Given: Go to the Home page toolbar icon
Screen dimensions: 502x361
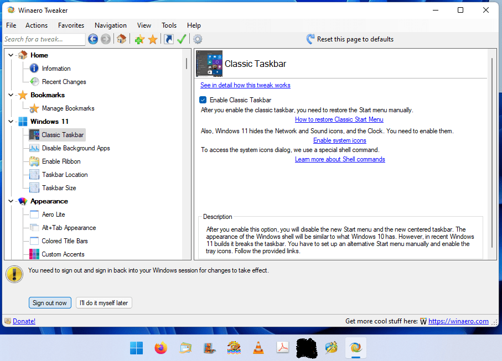Looking at the screenshot, I should point(121,39).
